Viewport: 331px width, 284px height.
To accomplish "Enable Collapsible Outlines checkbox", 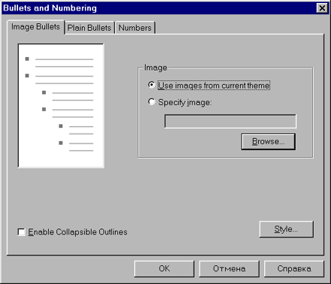I will tap(22, 232).
